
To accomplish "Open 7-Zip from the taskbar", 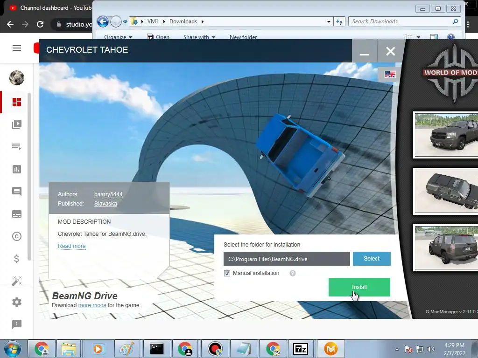I will [x=301, y=349].
